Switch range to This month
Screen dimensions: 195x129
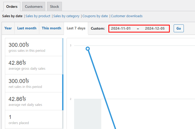point(51,28)
